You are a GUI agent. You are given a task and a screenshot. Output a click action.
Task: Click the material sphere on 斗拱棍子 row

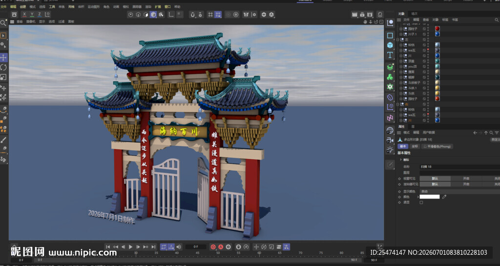point(437,83)
